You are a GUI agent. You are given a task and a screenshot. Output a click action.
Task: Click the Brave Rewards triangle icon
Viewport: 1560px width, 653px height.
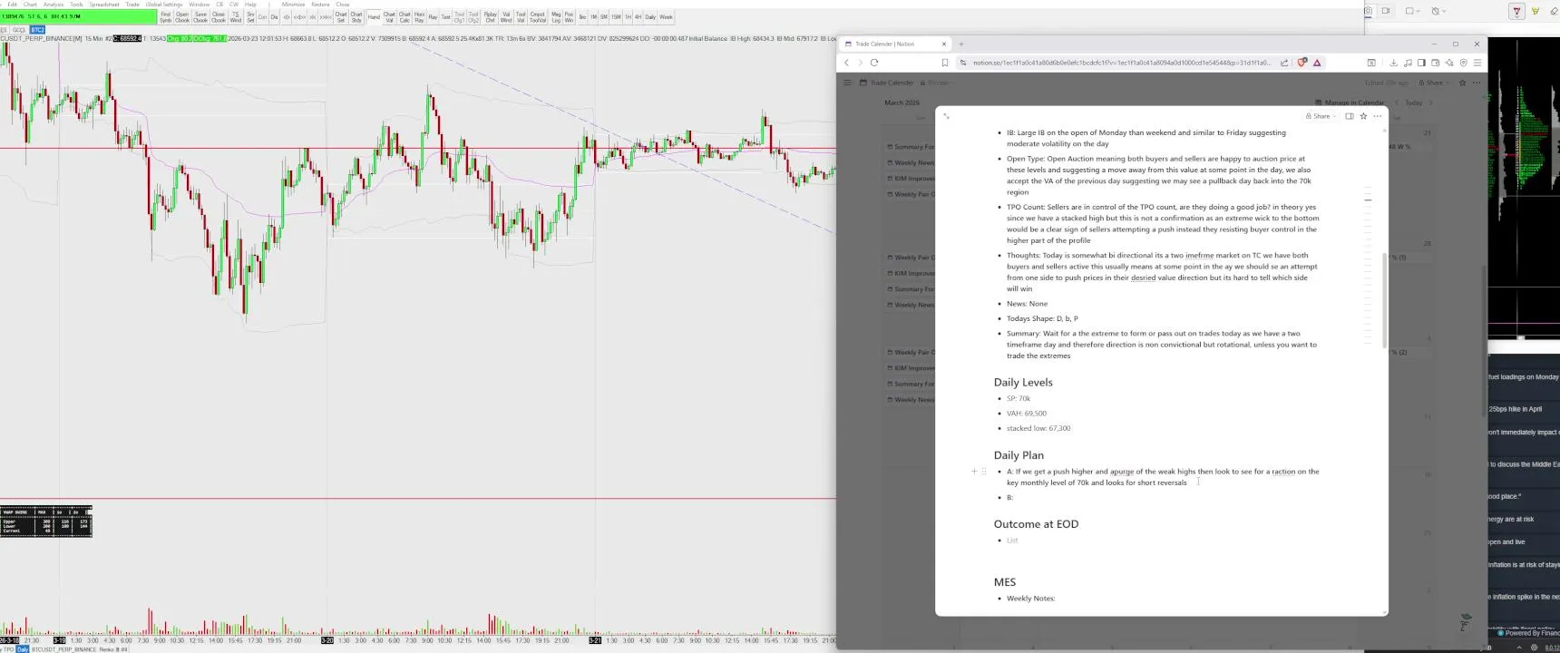pyautogui.click(x=1317, y=63)
